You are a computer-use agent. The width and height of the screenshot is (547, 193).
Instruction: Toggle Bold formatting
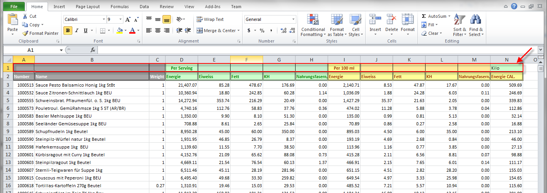[x=68, y=31]
